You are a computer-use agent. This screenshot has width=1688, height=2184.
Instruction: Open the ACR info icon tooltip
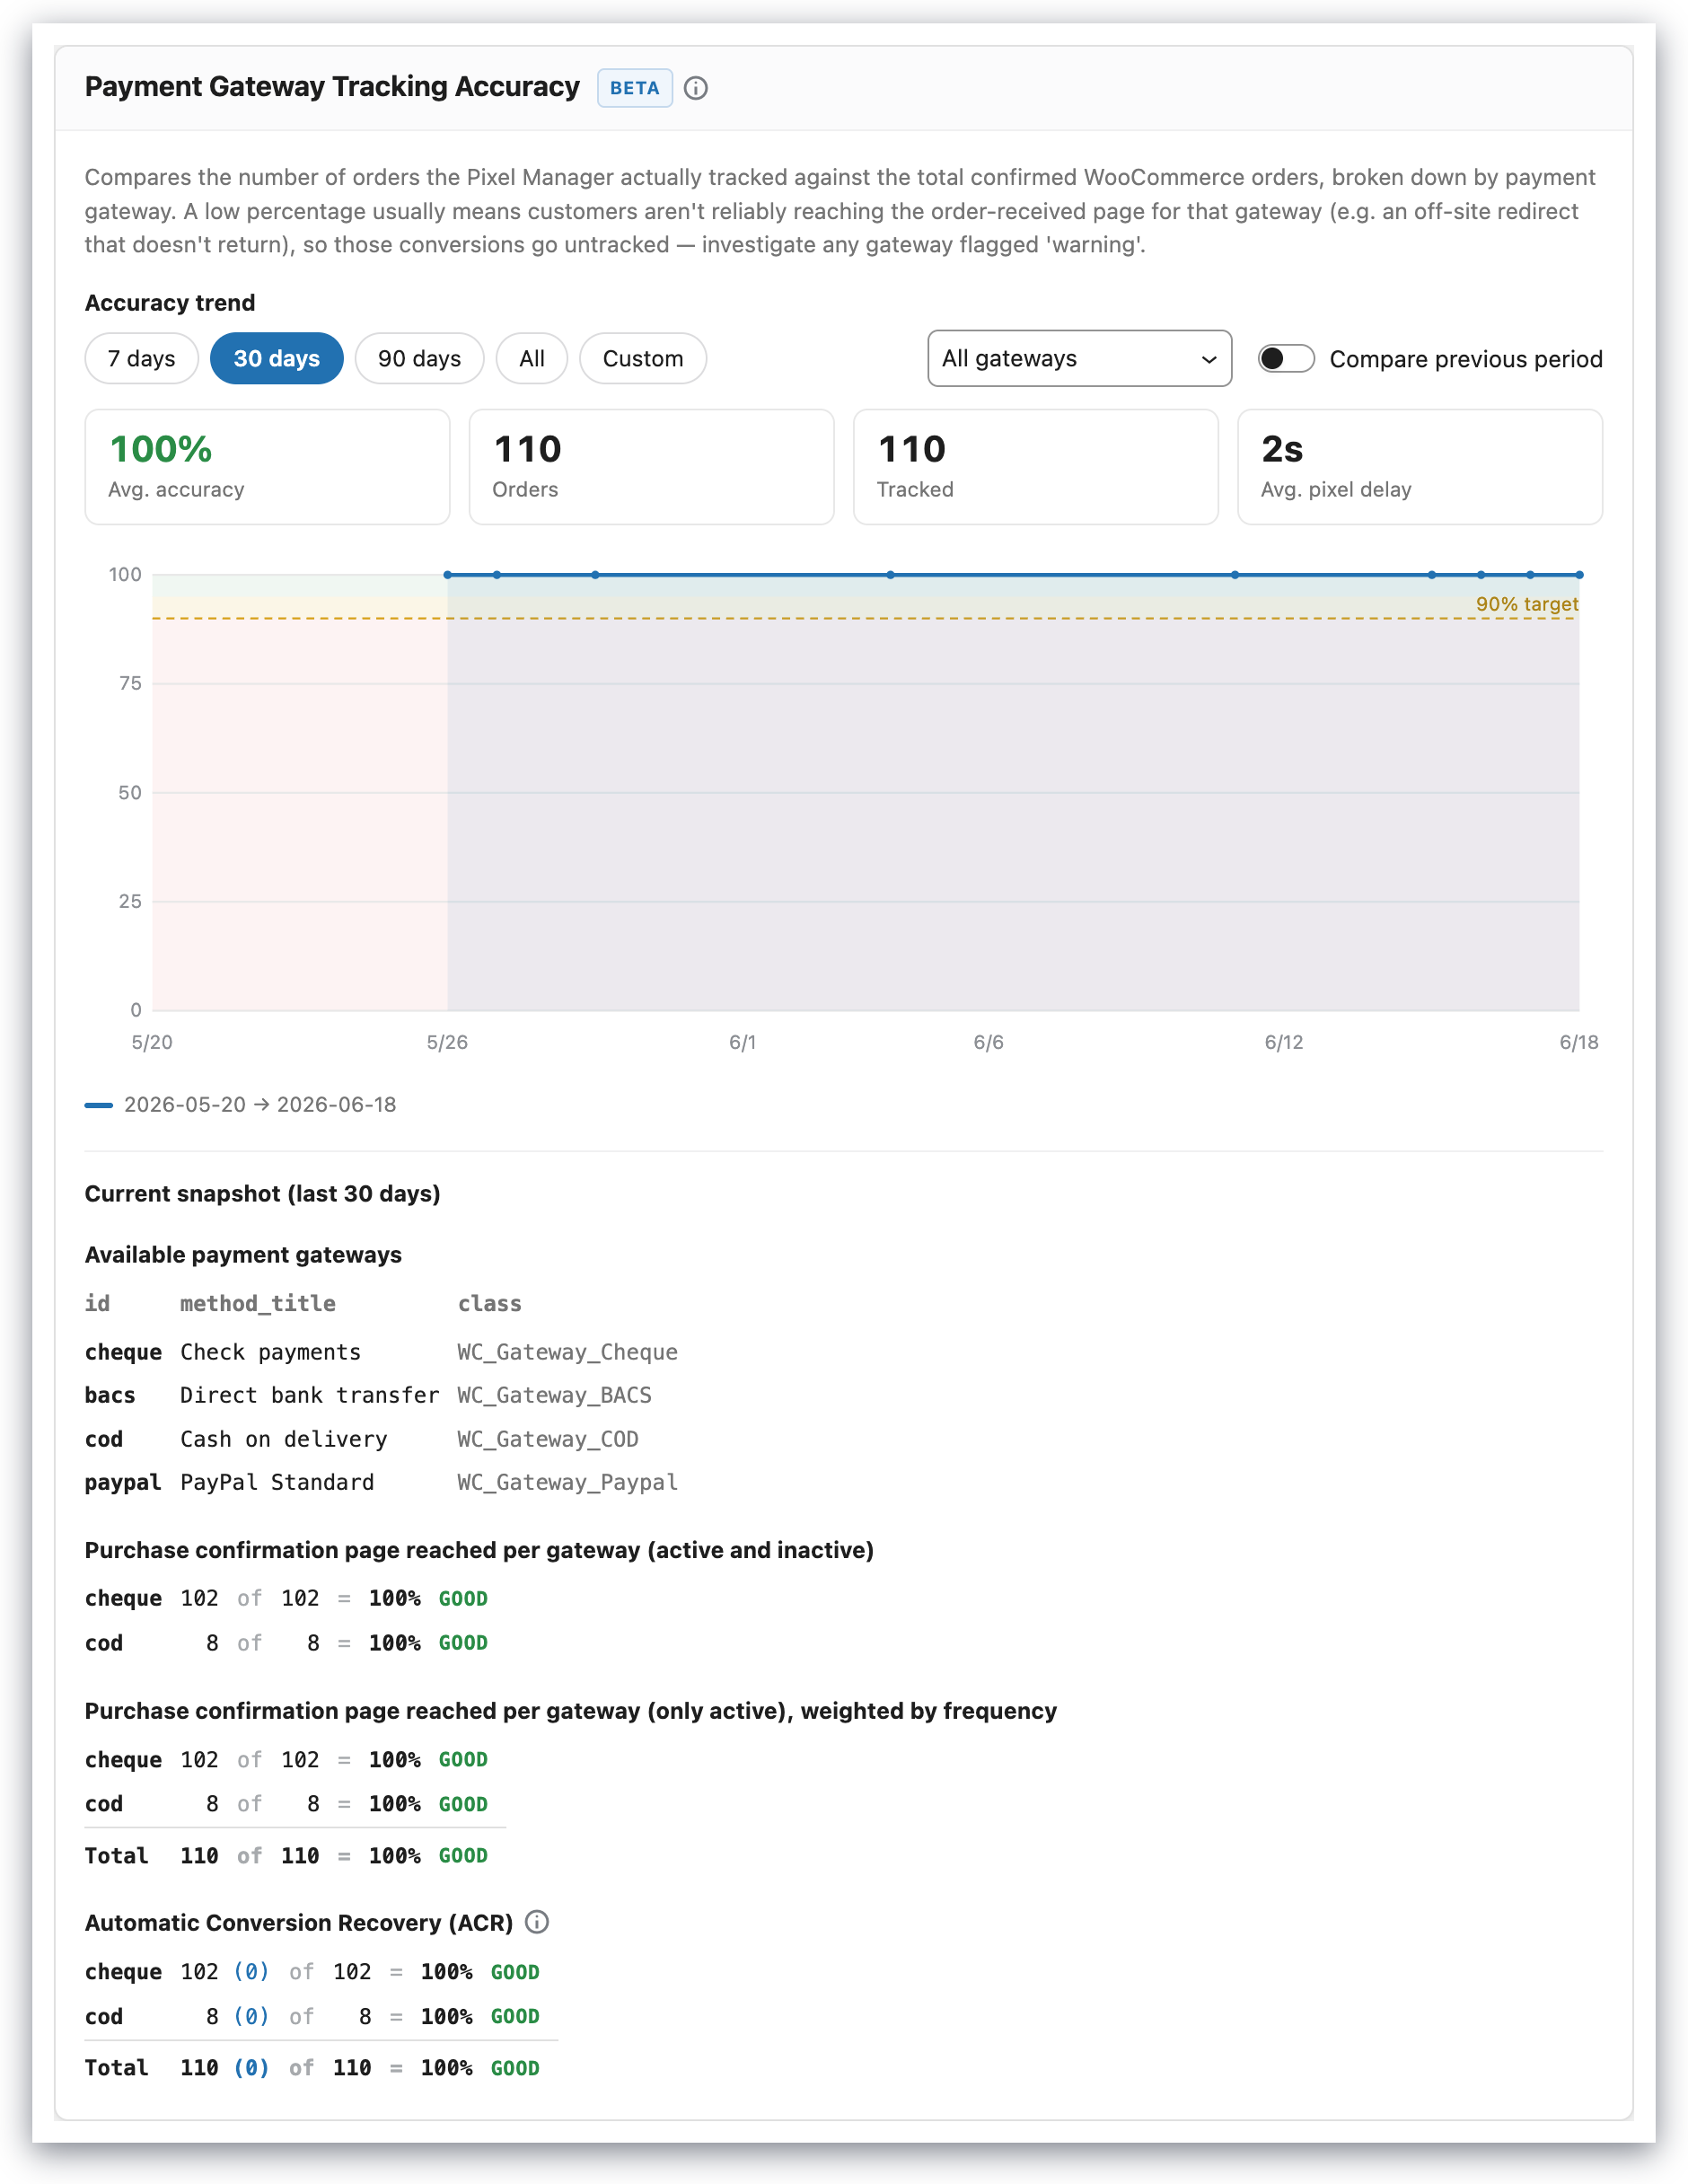(x=537, y=1922)
